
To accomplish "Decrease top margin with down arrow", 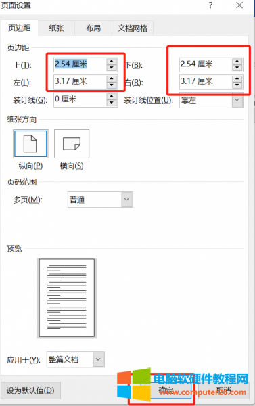I will click(x=112, y=68).
